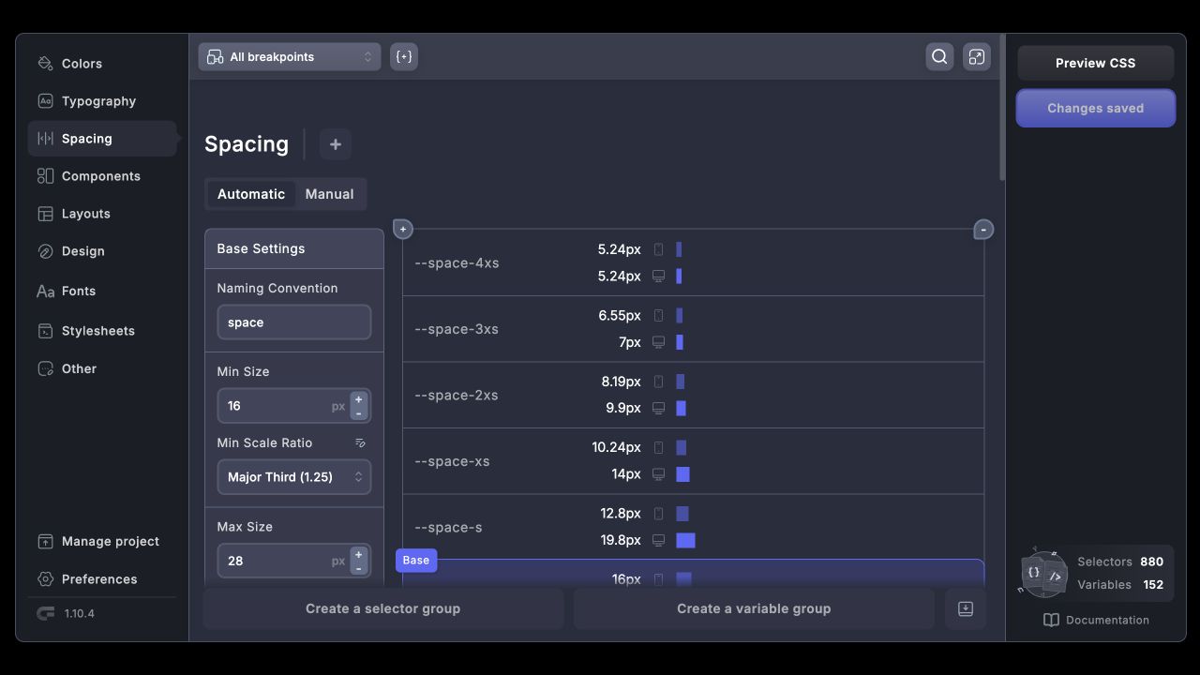Select the --space-3xs variable row
The width and height of the screenshot is (1200, 675).
(x=694, y=329)
